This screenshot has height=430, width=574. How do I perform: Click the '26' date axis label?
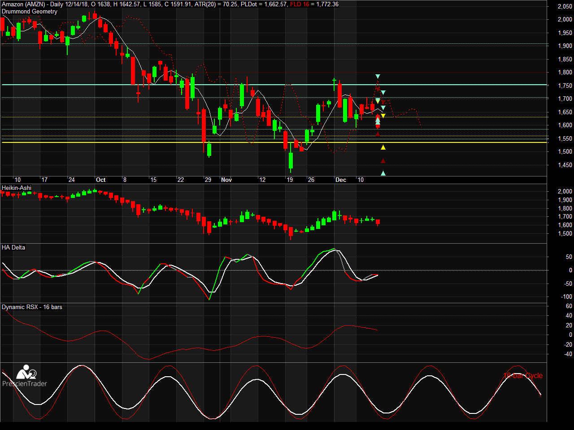[311, 180]
